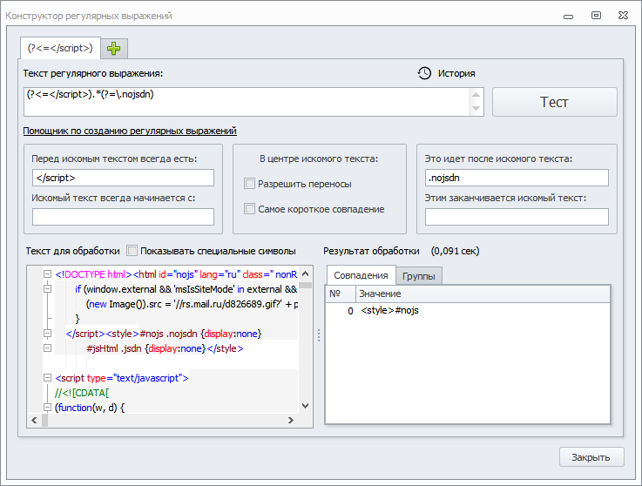Toggle 'Самое короткое совпадение' checkbox
Viewport: 642px width, 486px height.
click(250, 209)
